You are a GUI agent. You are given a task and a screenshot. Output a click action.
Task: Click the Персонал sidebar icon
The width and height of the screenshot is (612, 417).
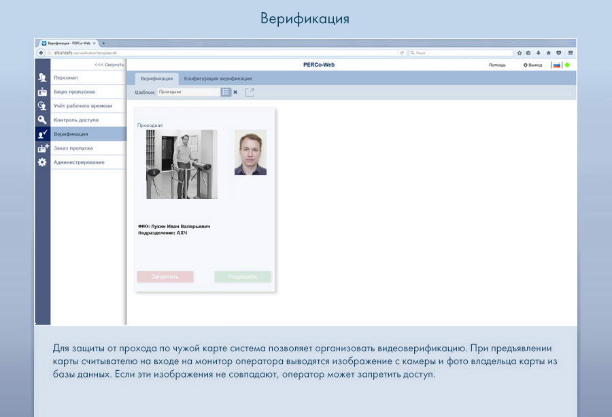[x=42, y=77]
